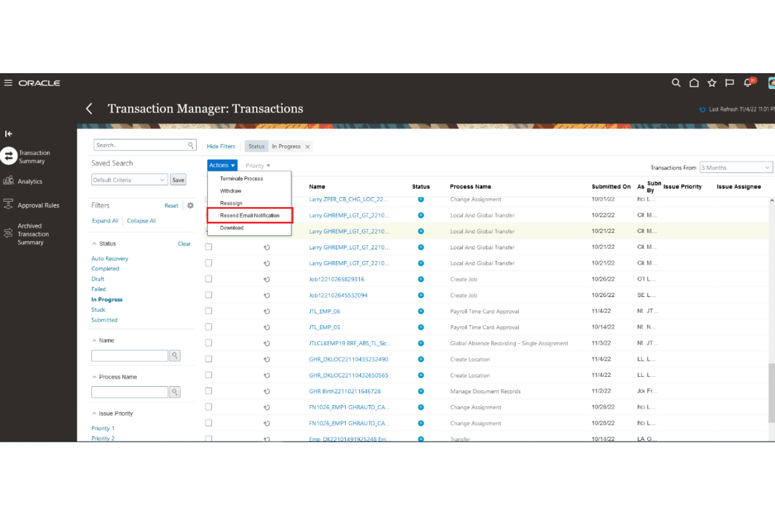Tick the FN1026_EMP1 Change Assignment row
Viewport: 775px width, 516px height.
tap(208, 407)
